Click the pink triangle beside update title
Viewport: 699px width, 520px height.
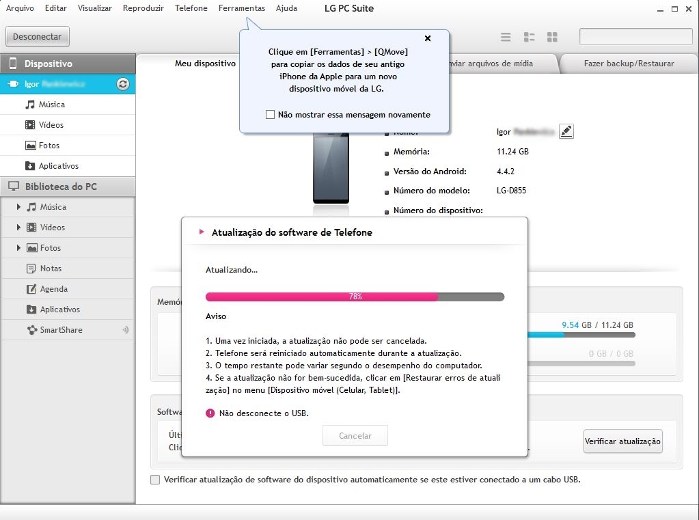202,232
